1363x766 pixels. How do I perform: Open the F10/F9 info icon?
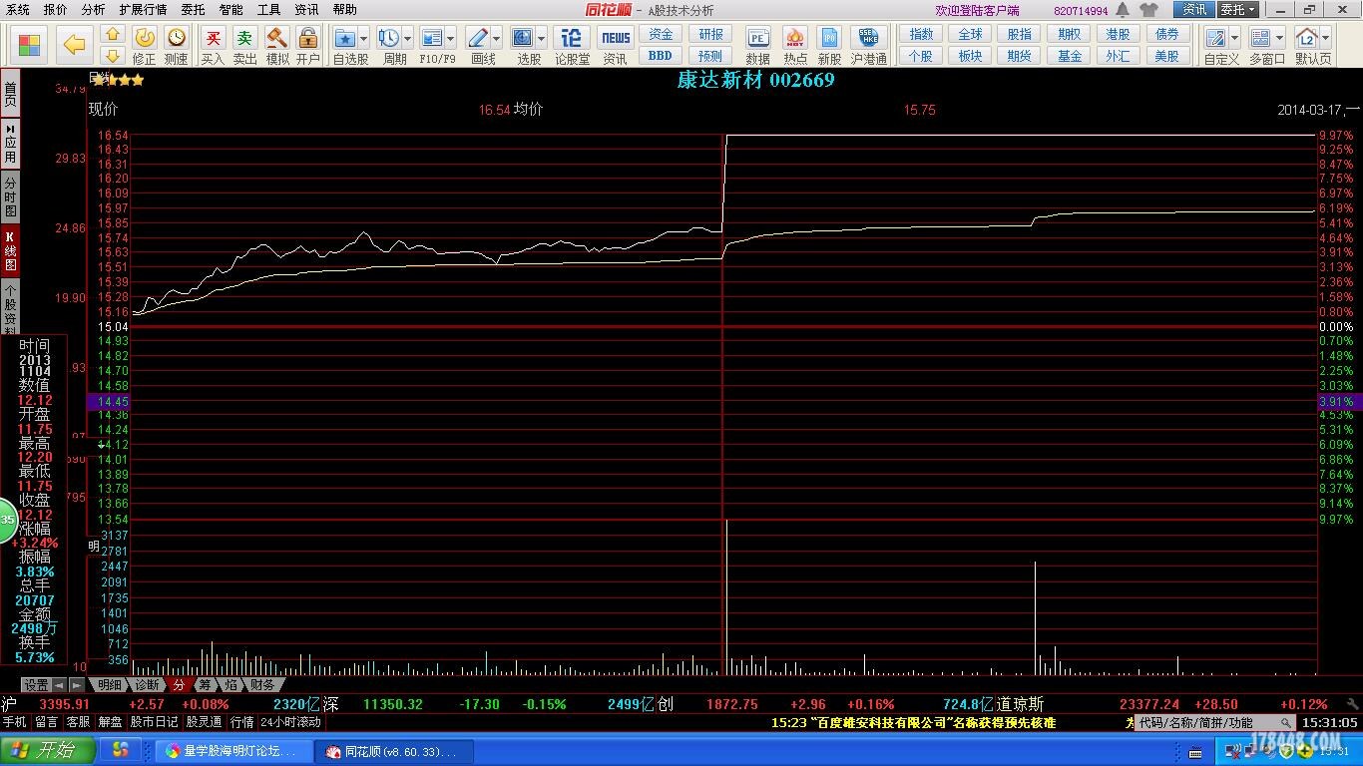click(x=432, y=38)
